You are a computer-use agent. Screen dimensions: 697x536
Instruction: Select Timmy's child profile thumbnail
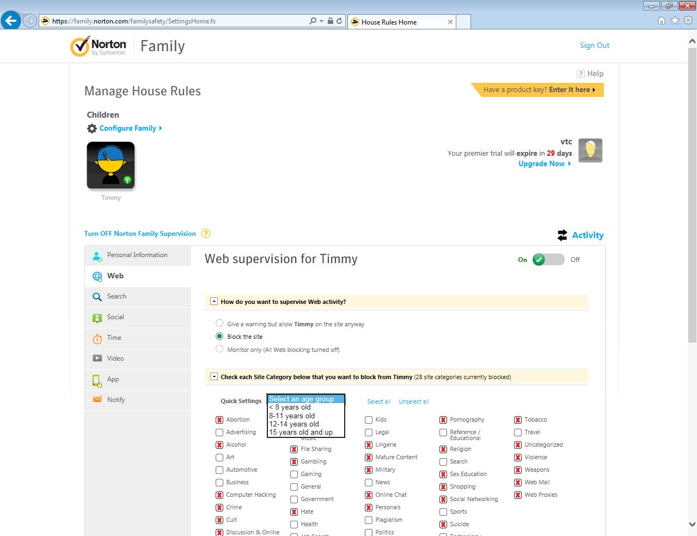pyautogui.click(x=111, y=166)
